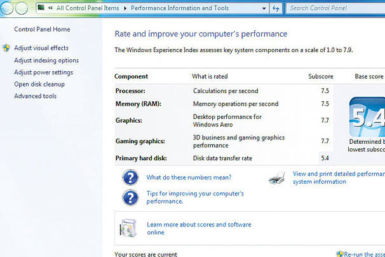385x257 pixels.
Task: Open the disk cleanup link
Action: (39, 84)
